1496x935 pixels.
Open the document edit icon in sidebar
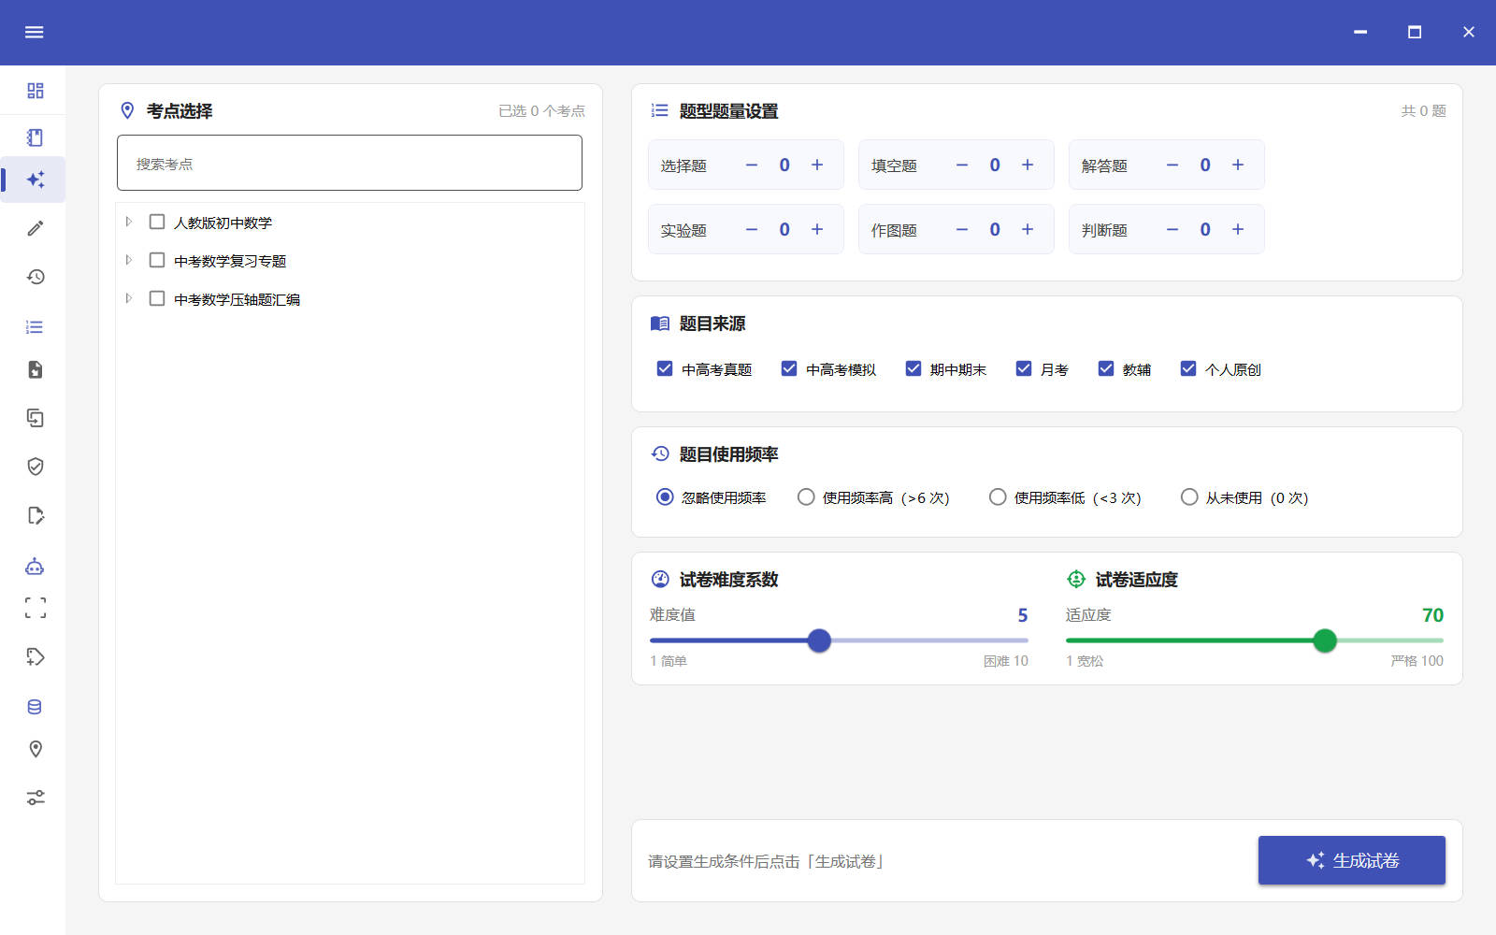pos(36,515)
